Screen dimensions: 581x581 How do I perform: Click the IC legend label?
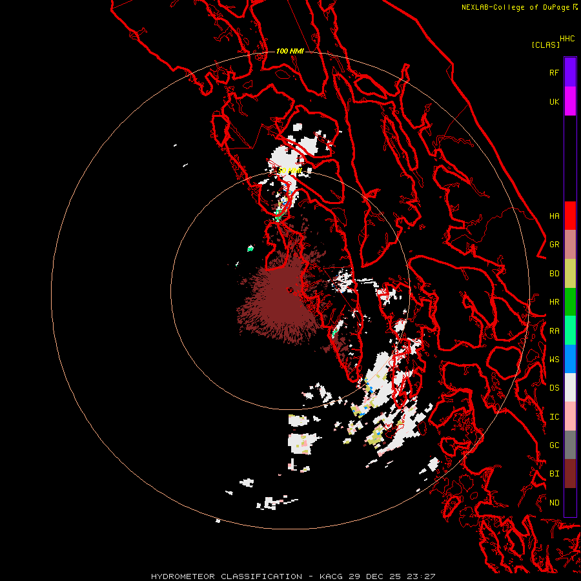(554, 417)
